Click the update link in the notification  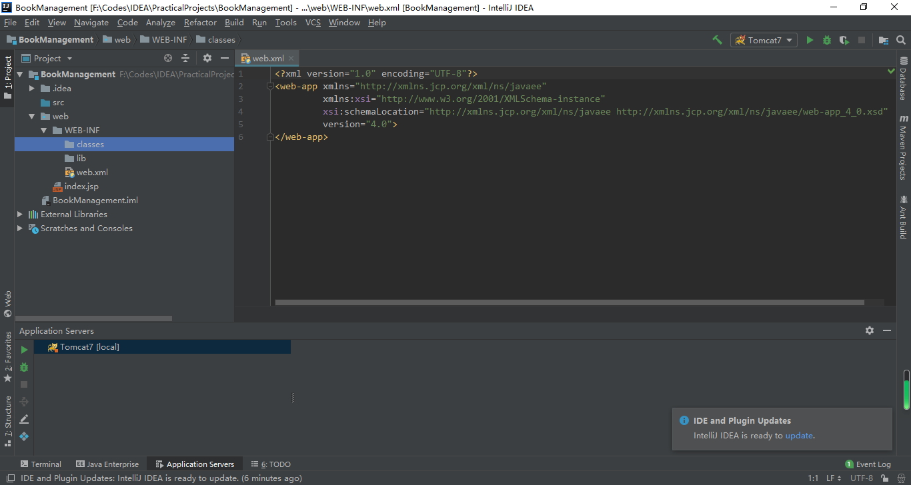click(799, 436)
